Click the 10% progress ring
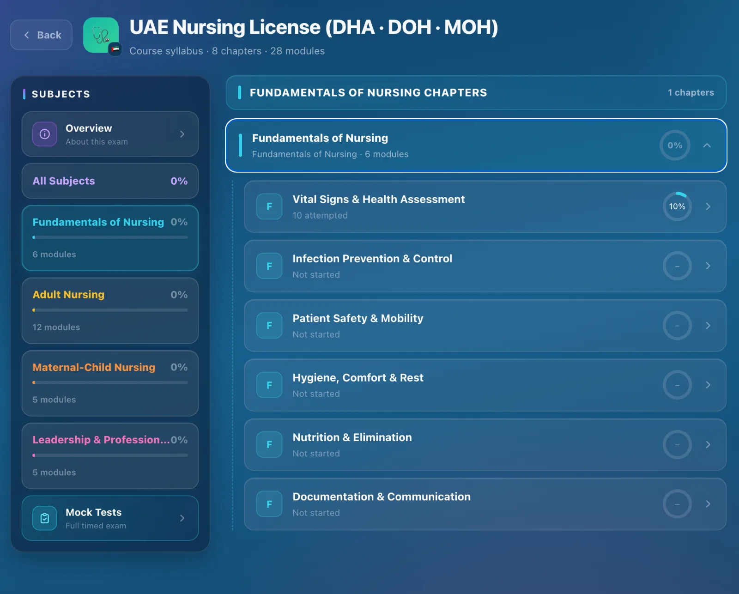Screen dimensions: 739x594 pos(677,206)
